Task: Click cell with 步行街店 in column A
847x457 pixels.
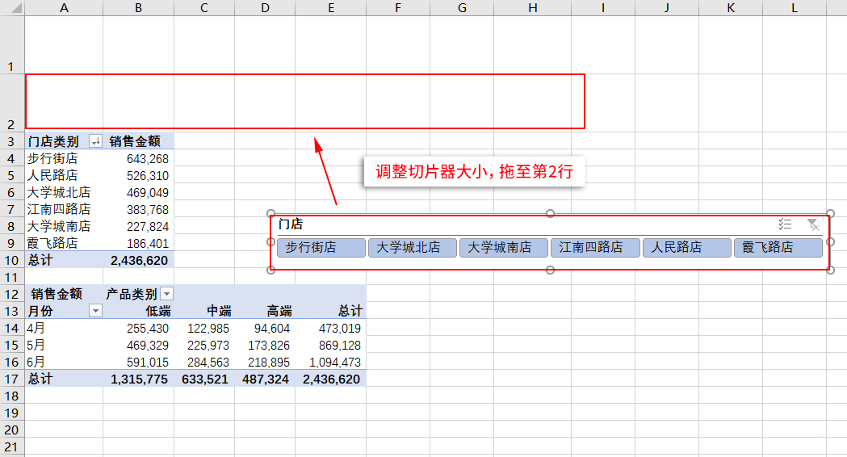Action: tap(52, 158)
